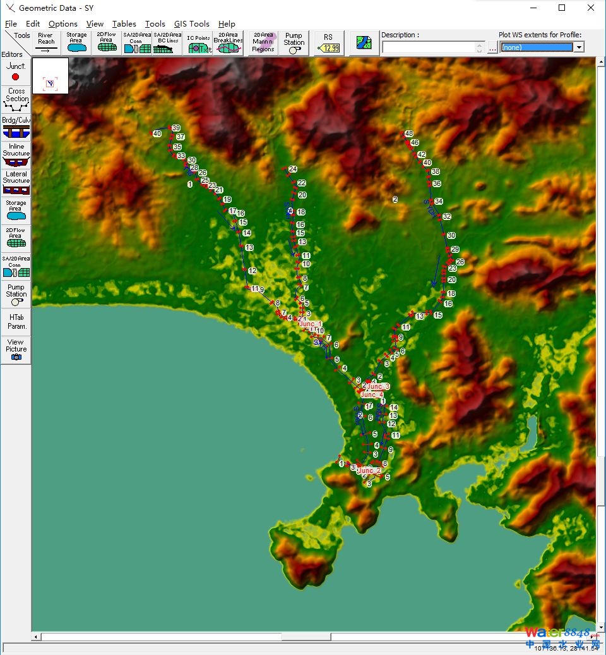Open the Inline Structure editor
This screenshot has height=655, width=606.
(x=16, y=155)
